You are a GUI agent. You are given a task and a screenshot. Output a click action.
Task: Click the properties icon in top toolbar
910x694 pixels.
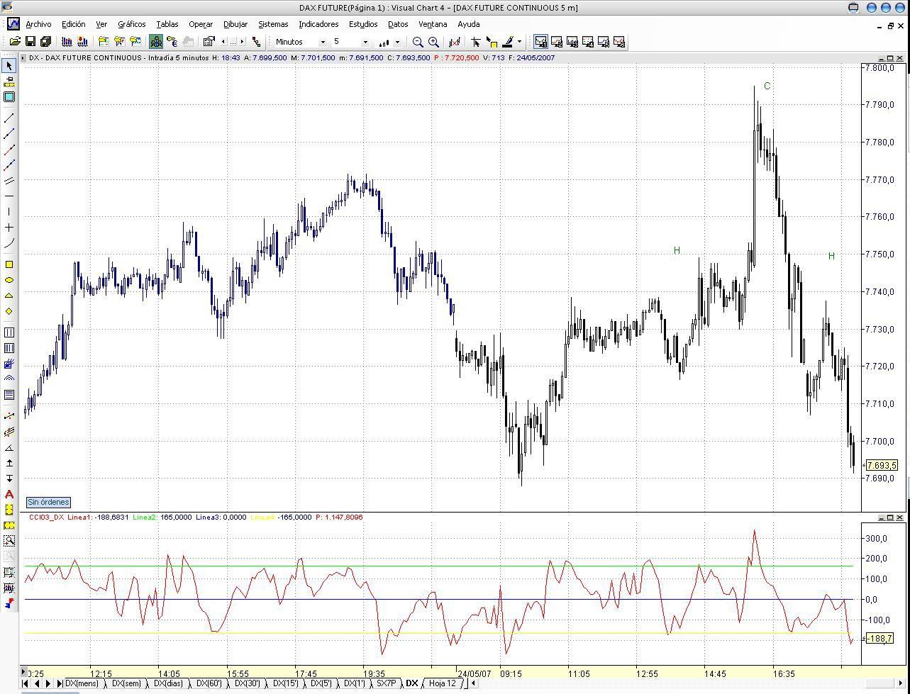point(209,42)
